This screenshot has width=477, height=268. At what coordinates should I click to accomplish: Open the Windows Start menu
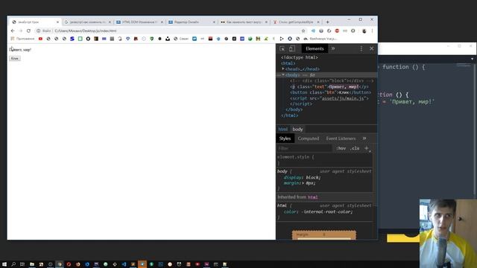click(x=4, y=264)
